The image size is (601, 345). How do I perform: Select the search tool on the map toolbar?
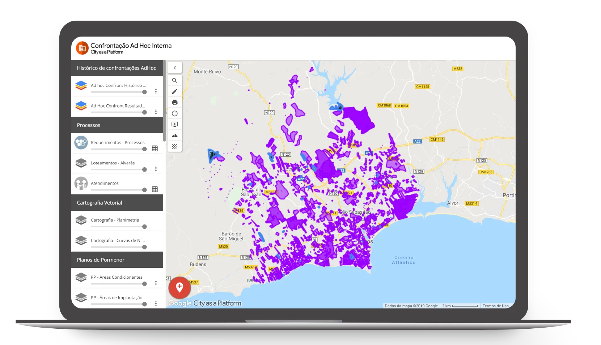pyautogui.click(x=175, y=80)
